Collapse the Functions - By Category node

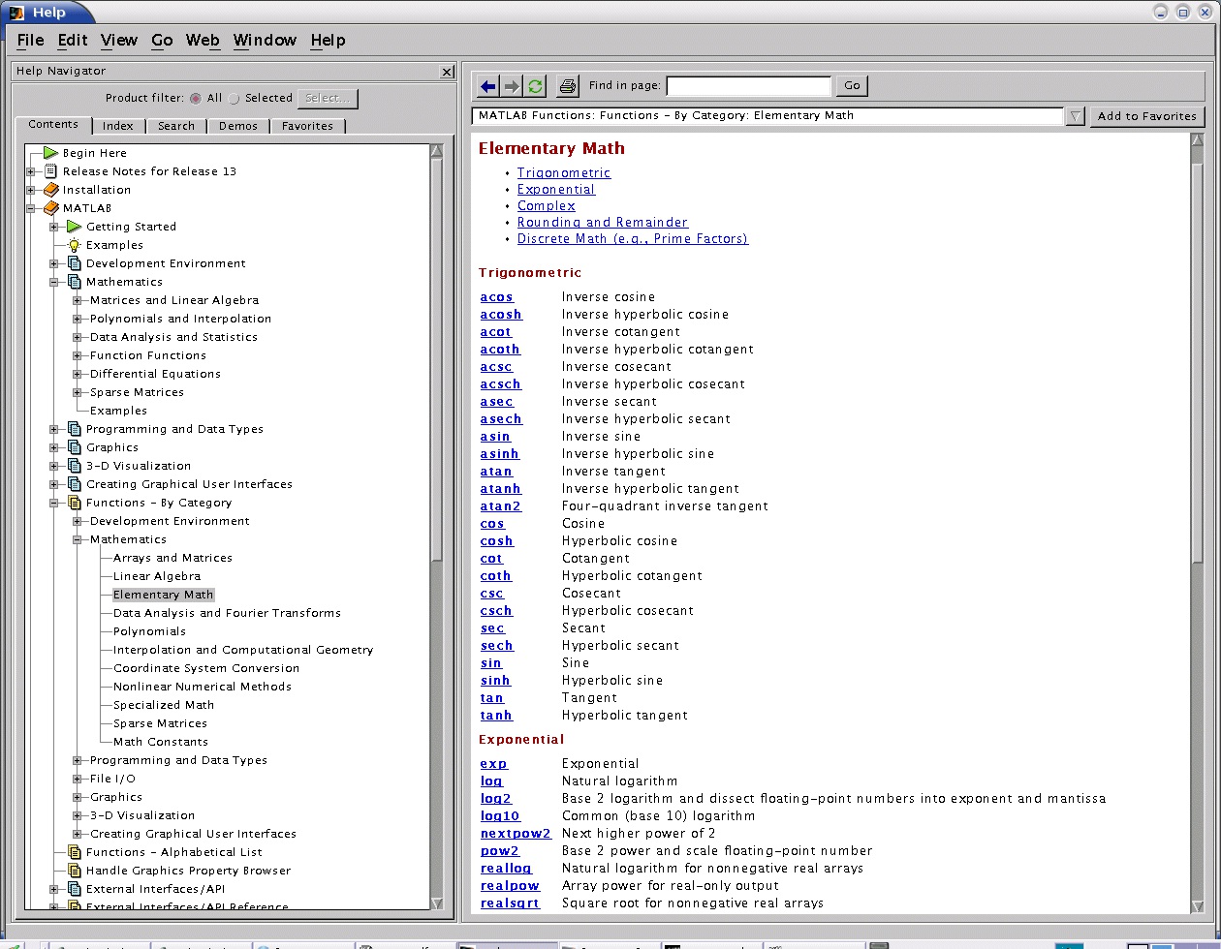click(55, 503)
